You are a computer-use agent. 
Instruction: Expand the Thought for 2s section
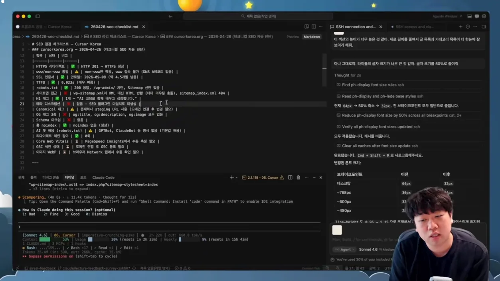point(347,75)
